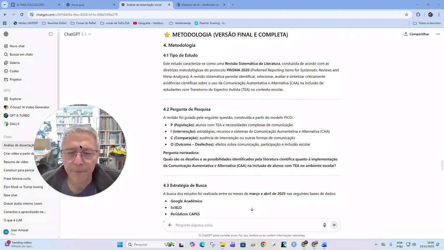Click the plus attach button in composer
This screenshot has width=444, height=250.
[170, 225]
